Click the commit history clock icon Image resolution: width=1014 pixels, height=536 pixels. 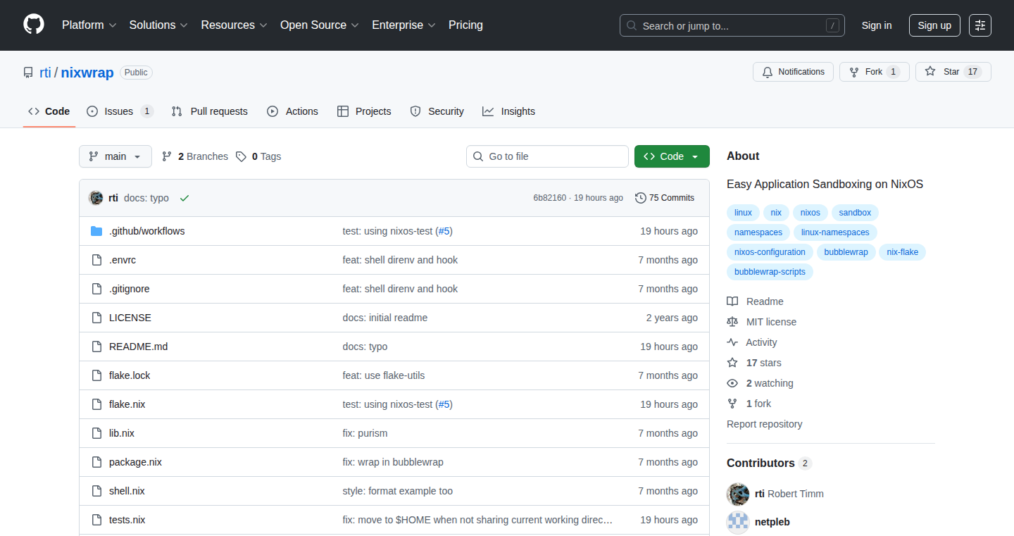640,198
